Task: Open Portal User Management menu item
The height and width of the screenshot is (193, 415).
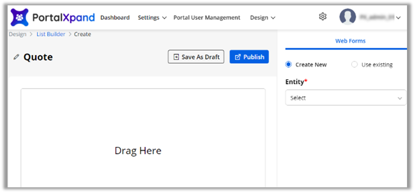Action: (x=207, y=18)
